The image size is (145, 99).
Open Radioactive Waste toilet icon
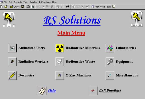tap(60, 62)
